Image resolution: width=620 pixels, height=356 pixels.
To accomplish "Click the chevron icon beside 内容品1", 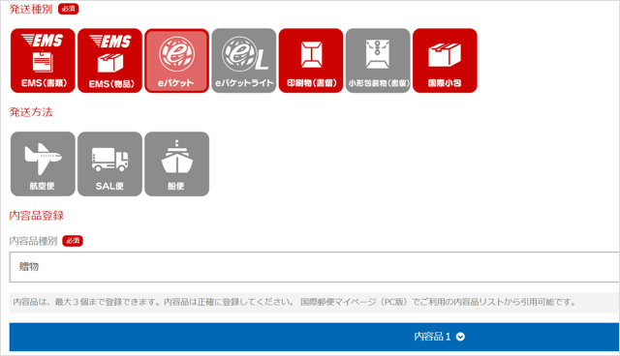I will [x=460, y=337].
